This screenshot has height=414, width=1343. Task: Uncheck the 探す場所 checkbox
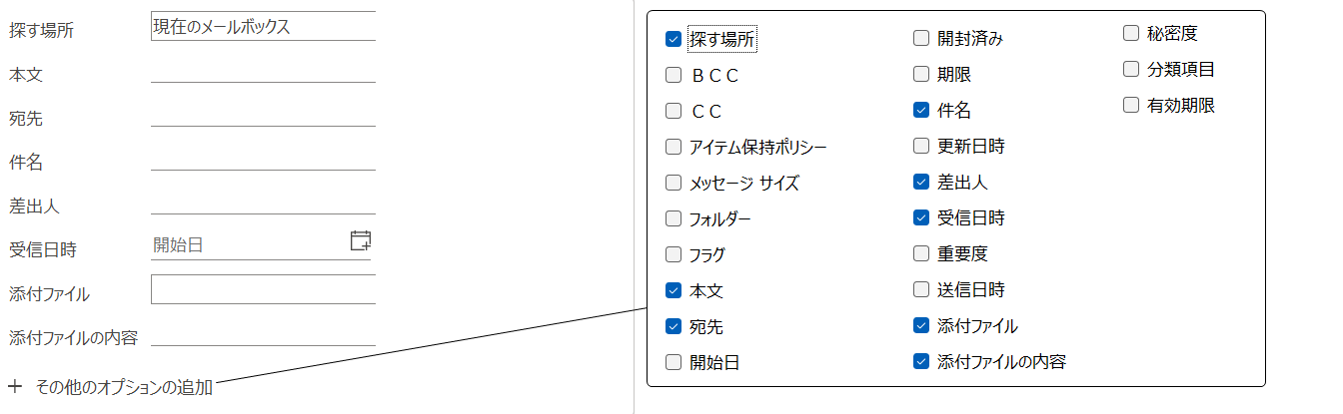[x=673, y=40]
